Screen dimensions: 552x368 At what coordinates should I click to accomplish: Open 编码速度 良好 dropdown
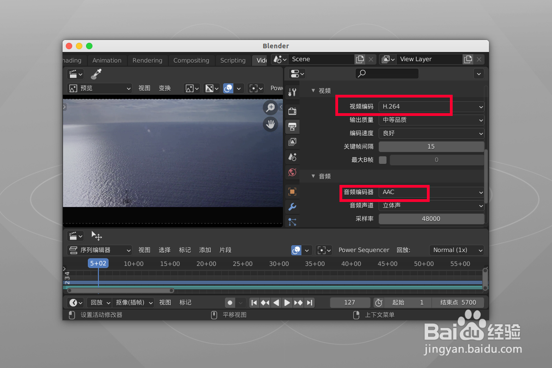(431, 133)
